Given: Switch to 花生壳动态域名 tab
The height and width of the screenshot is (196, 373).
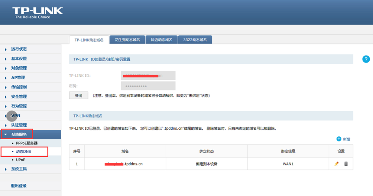Looking at the screenshot, I should click(127, 40).
